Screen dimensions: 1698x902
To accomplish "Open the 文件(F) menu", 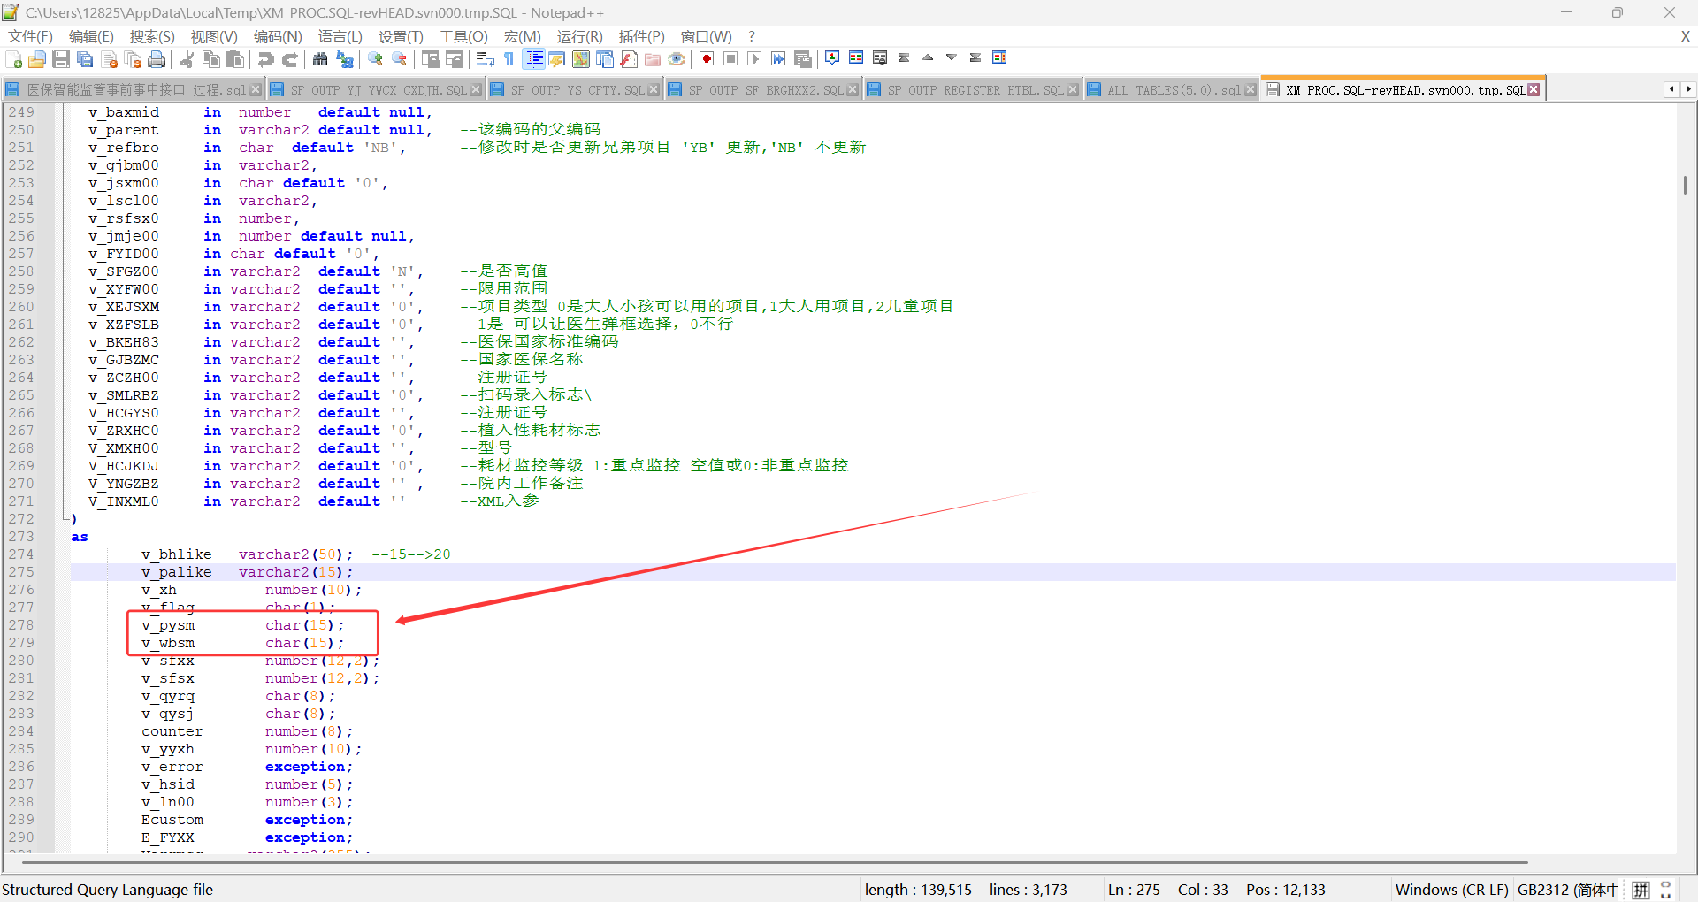I will [x=30, y=36].
